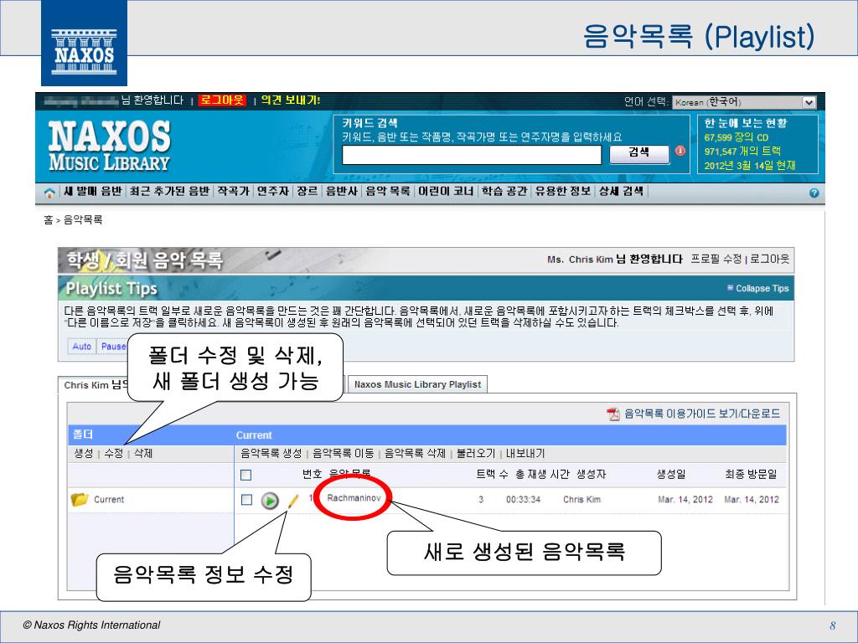Open 최근 추가된 음반 menu
This screenshot has height=643, width=858.
(x=169, y=191)
